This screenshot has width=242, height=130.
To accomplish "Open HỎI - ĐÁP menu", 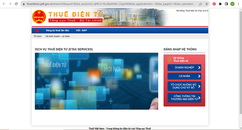I will pyautogui.click(x=81, y=30).
